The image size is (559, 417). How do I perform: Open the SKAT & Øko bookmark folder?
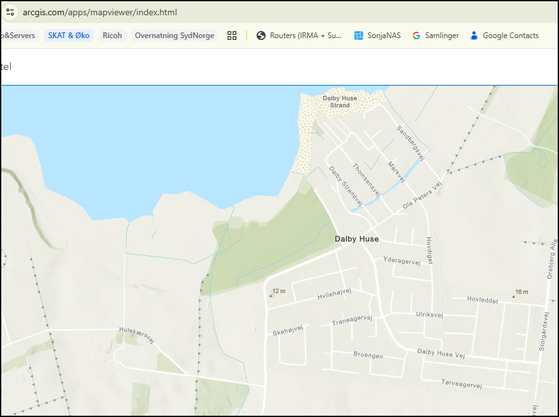(x=68, y=36)
